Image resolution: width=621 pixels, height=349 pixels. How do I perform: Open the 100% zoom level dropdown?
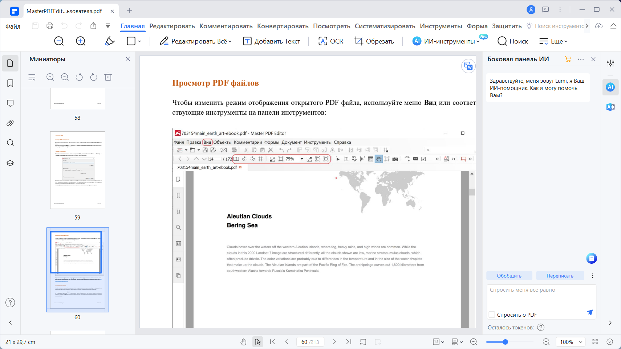click(571, 342)
